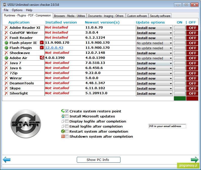Click the large START button icon

pyautogui.click(x=26, y=124)
